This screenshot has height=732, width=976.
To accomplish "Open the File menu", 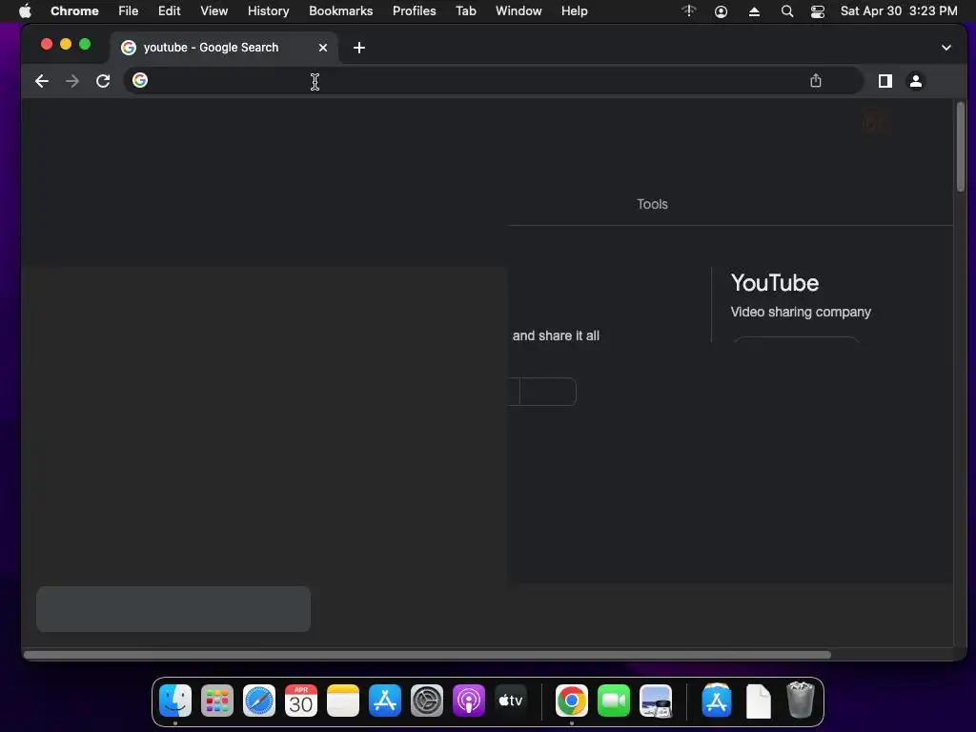I will (x=129, y=10).
